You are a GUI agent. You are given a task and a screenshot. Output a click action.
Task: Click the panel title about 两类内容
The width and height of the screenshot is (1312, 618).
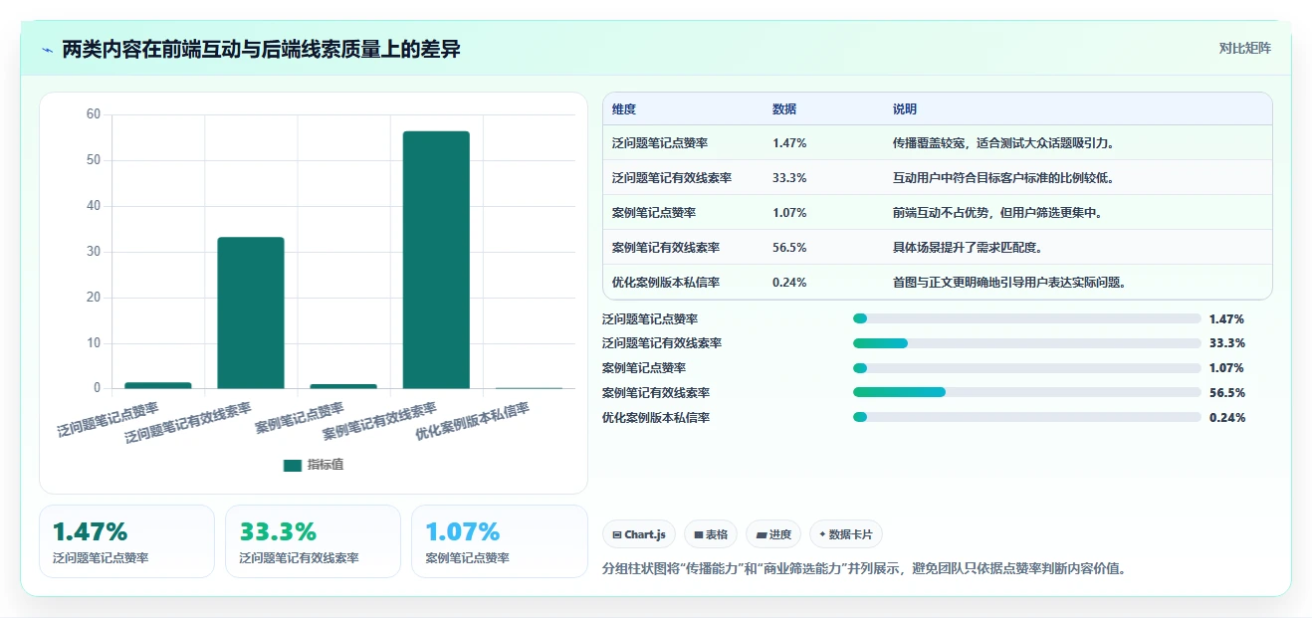coord(261,49)
